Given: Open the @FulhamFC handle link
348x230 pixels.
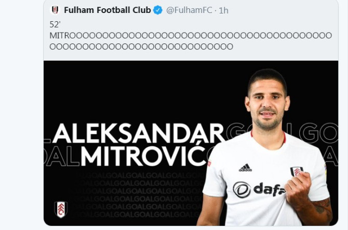Looking at the screenshot, I should coord(189,10).
